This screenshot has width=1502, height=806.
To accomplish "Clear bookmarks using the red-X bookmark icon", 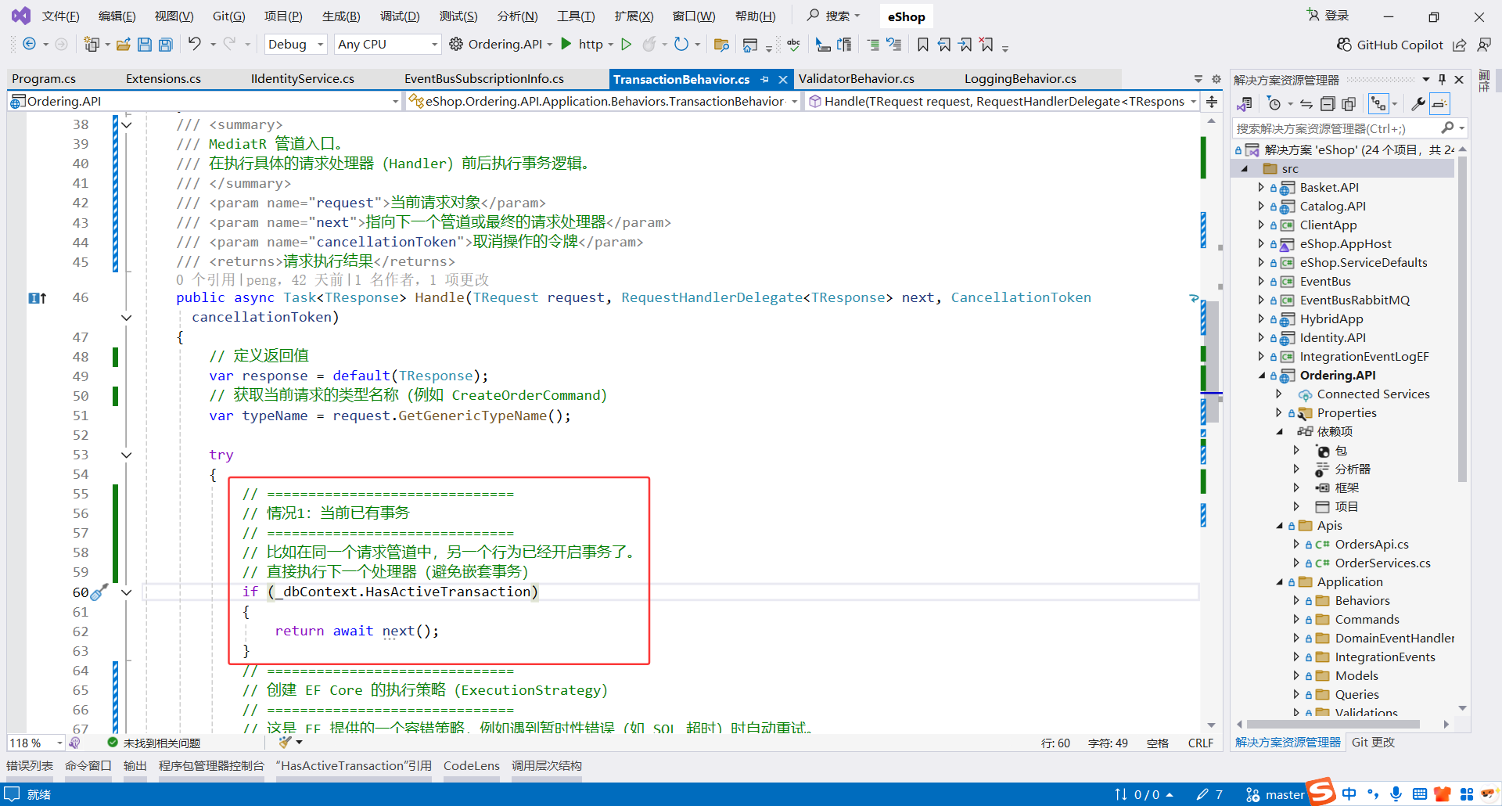I will 987,45.
